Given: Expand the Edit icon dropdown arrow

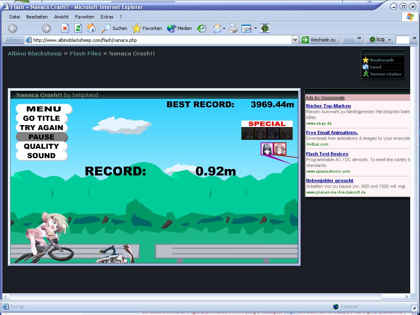Looking at the screenshot, I should (x=255, y=28).
